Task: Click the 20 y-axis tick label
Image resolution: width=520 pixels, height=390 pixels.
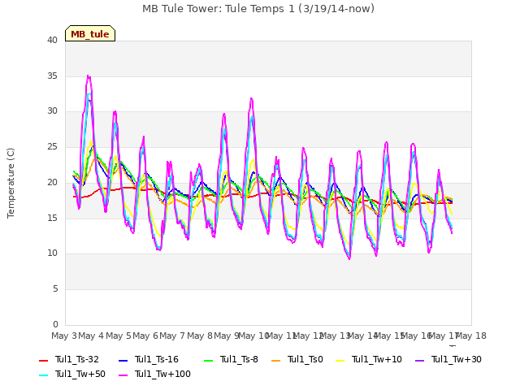Action: click(52, 182)
